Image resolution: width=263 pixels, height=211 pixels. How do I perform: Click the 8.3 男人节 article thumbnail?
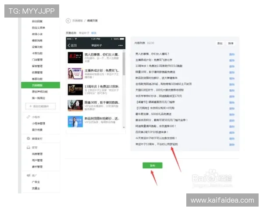75,58
